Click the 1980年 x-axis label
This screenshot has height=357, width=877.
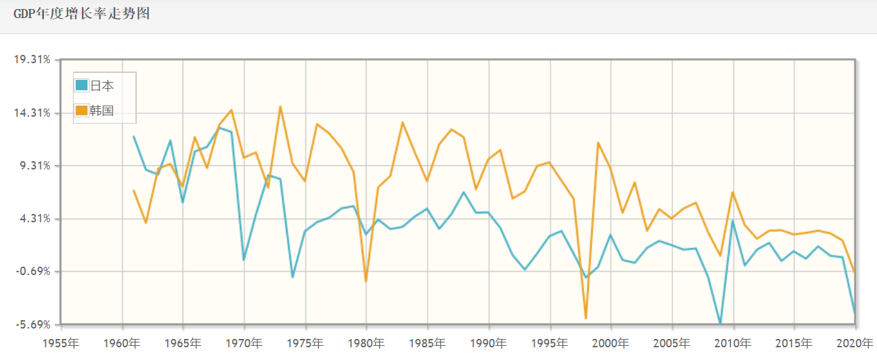click(367, 342)
